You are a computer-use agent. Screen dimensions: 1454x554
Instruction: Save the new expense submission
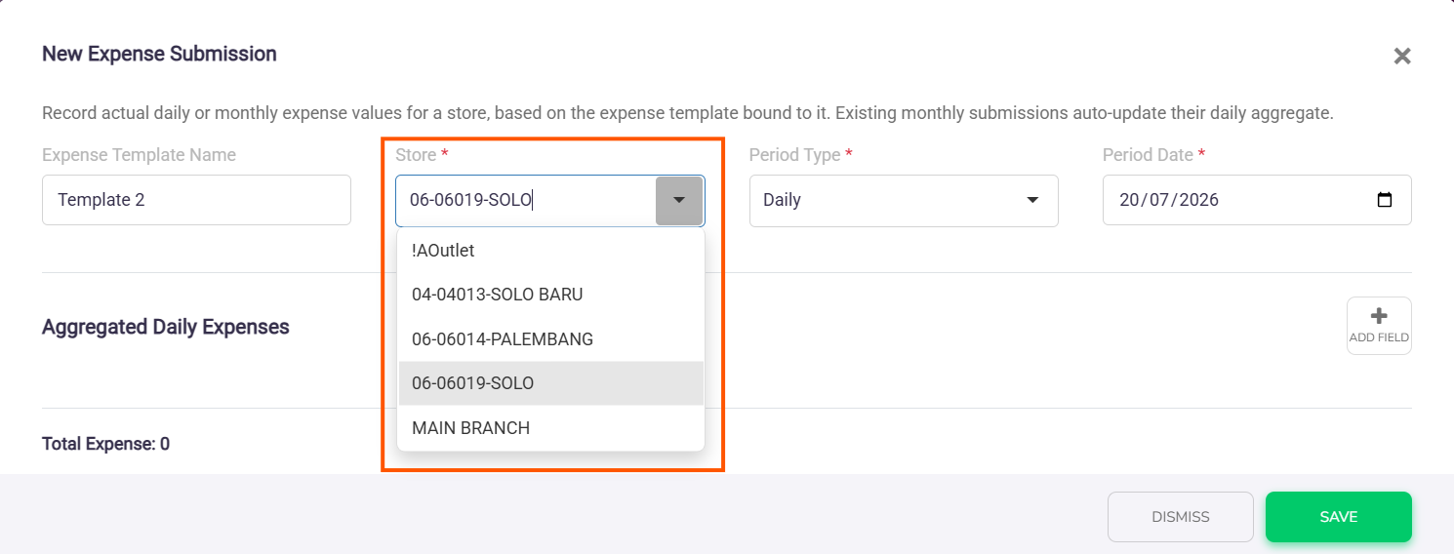pos(1339,517)
